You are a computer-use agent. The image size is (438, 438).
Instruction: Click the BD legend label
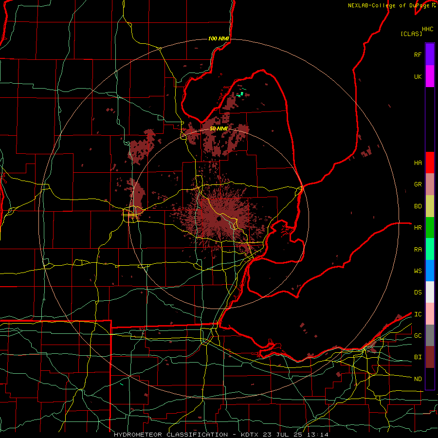tap(418, 206)
